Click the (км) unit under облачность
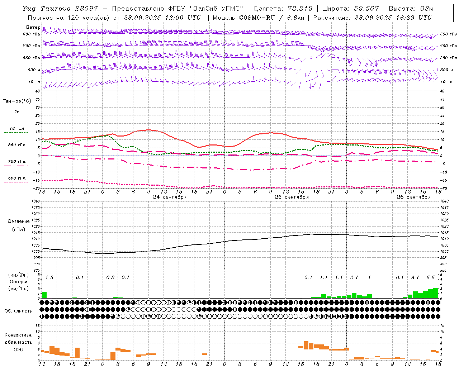 (18, 349)
